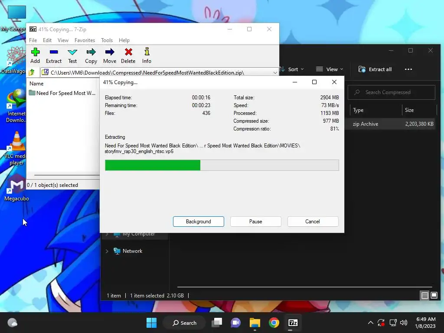Click Extract all in Explorer
Screen dimensions: 444x333
click(x=375, y=69)
